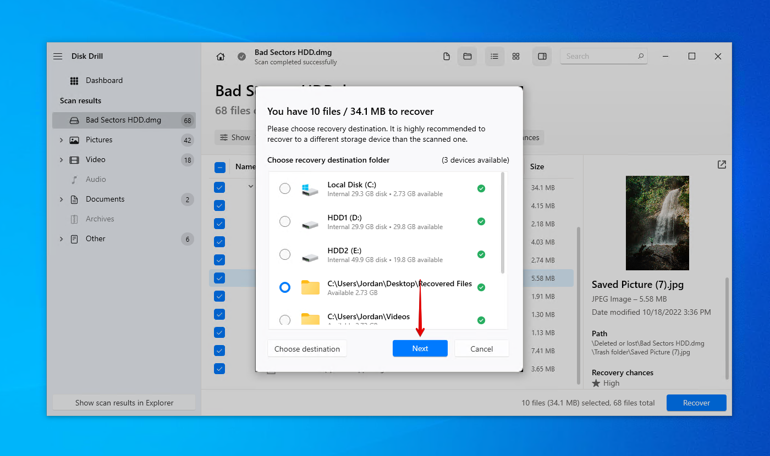Click the 7.41 MB size cell
The width and height of the screenshot is (770, 456).
pyautogui.click(x=542, y=351)
